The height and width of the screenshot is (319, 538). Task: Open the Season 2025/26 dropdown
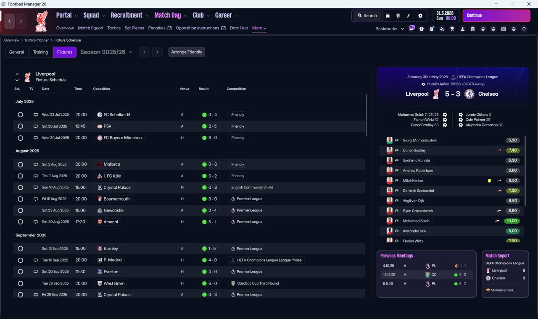click(x=106, y=52)
